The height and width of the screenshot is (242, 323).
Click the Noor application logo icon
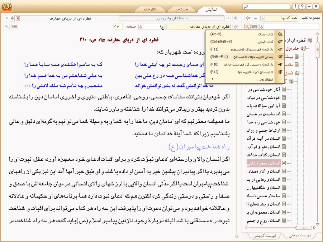(7, 6)
